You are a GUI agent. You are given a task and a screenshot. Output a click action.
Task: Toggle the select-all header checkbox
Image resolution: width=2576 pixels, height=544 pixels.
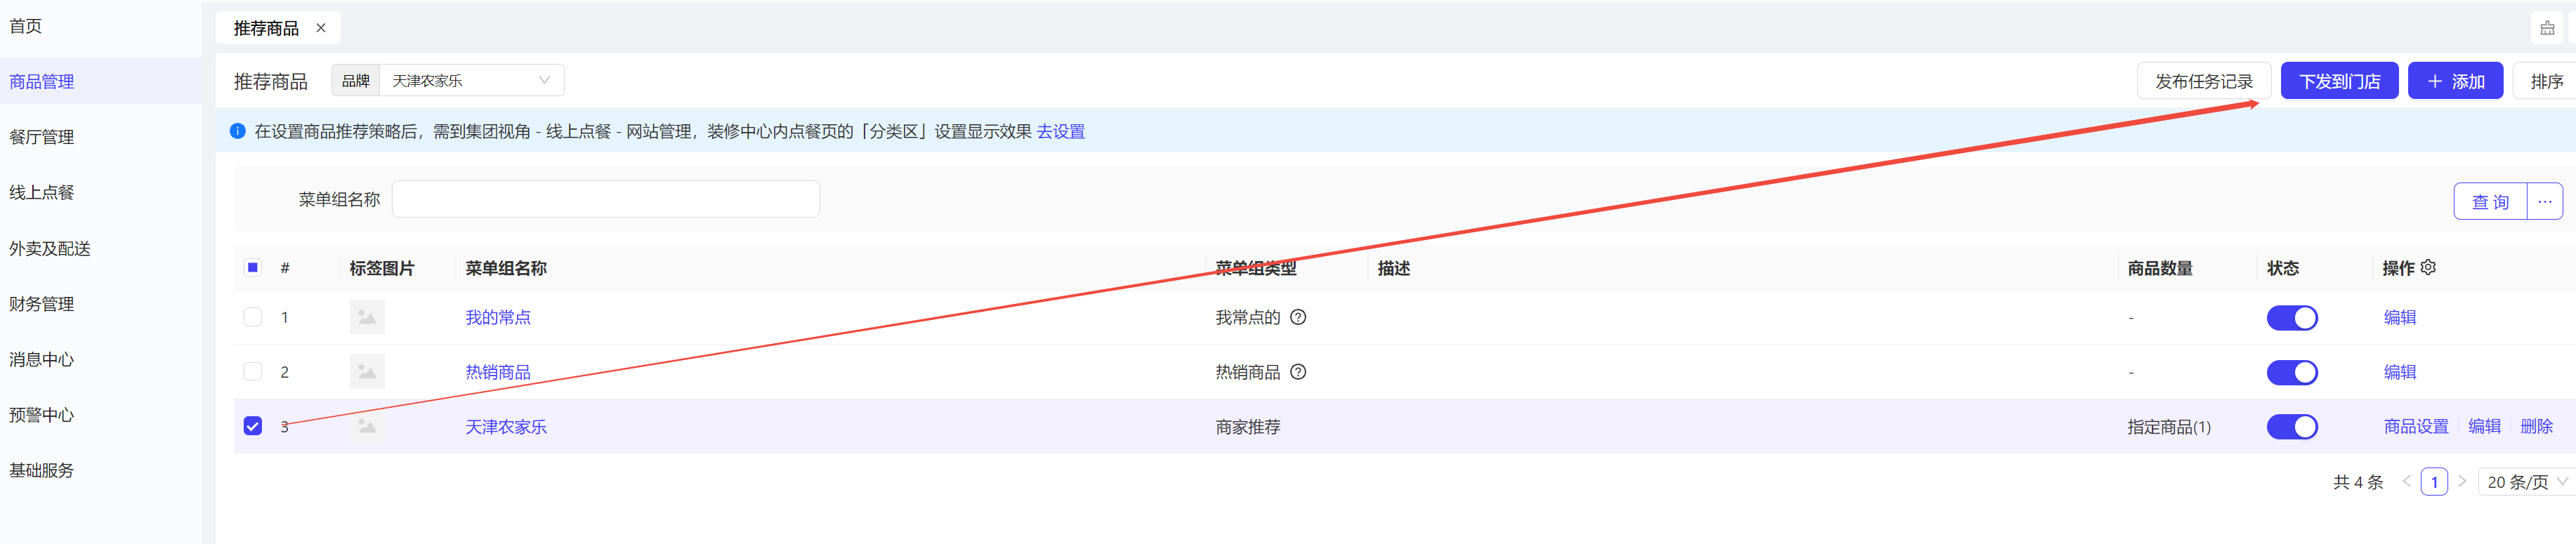click(253, 267)
